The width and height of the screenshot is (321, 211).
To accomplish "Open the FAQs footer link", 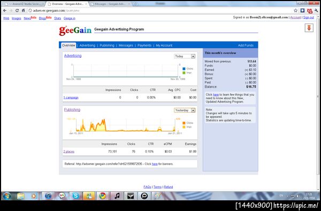I will tap(147, 187).
